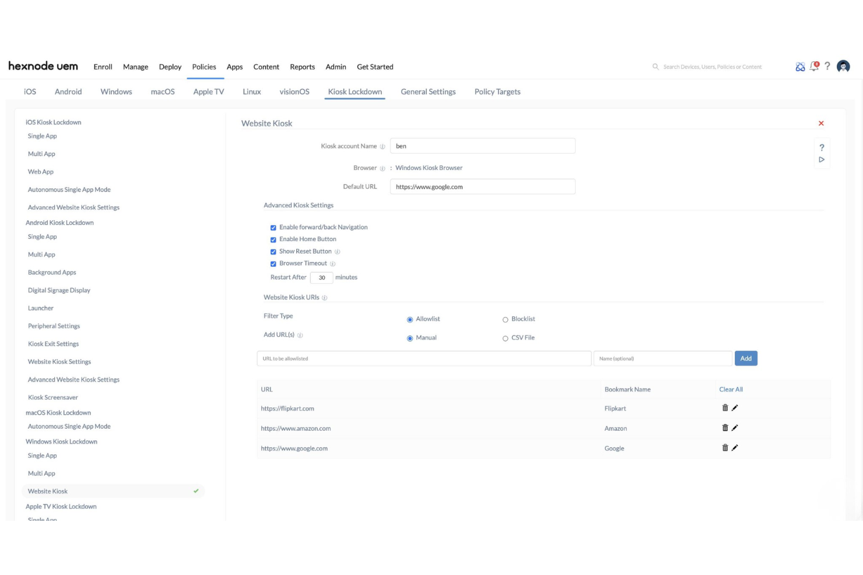Select Allowlist filter type
The height and width of the screenshot is (575, 863).
pos(410,320)
